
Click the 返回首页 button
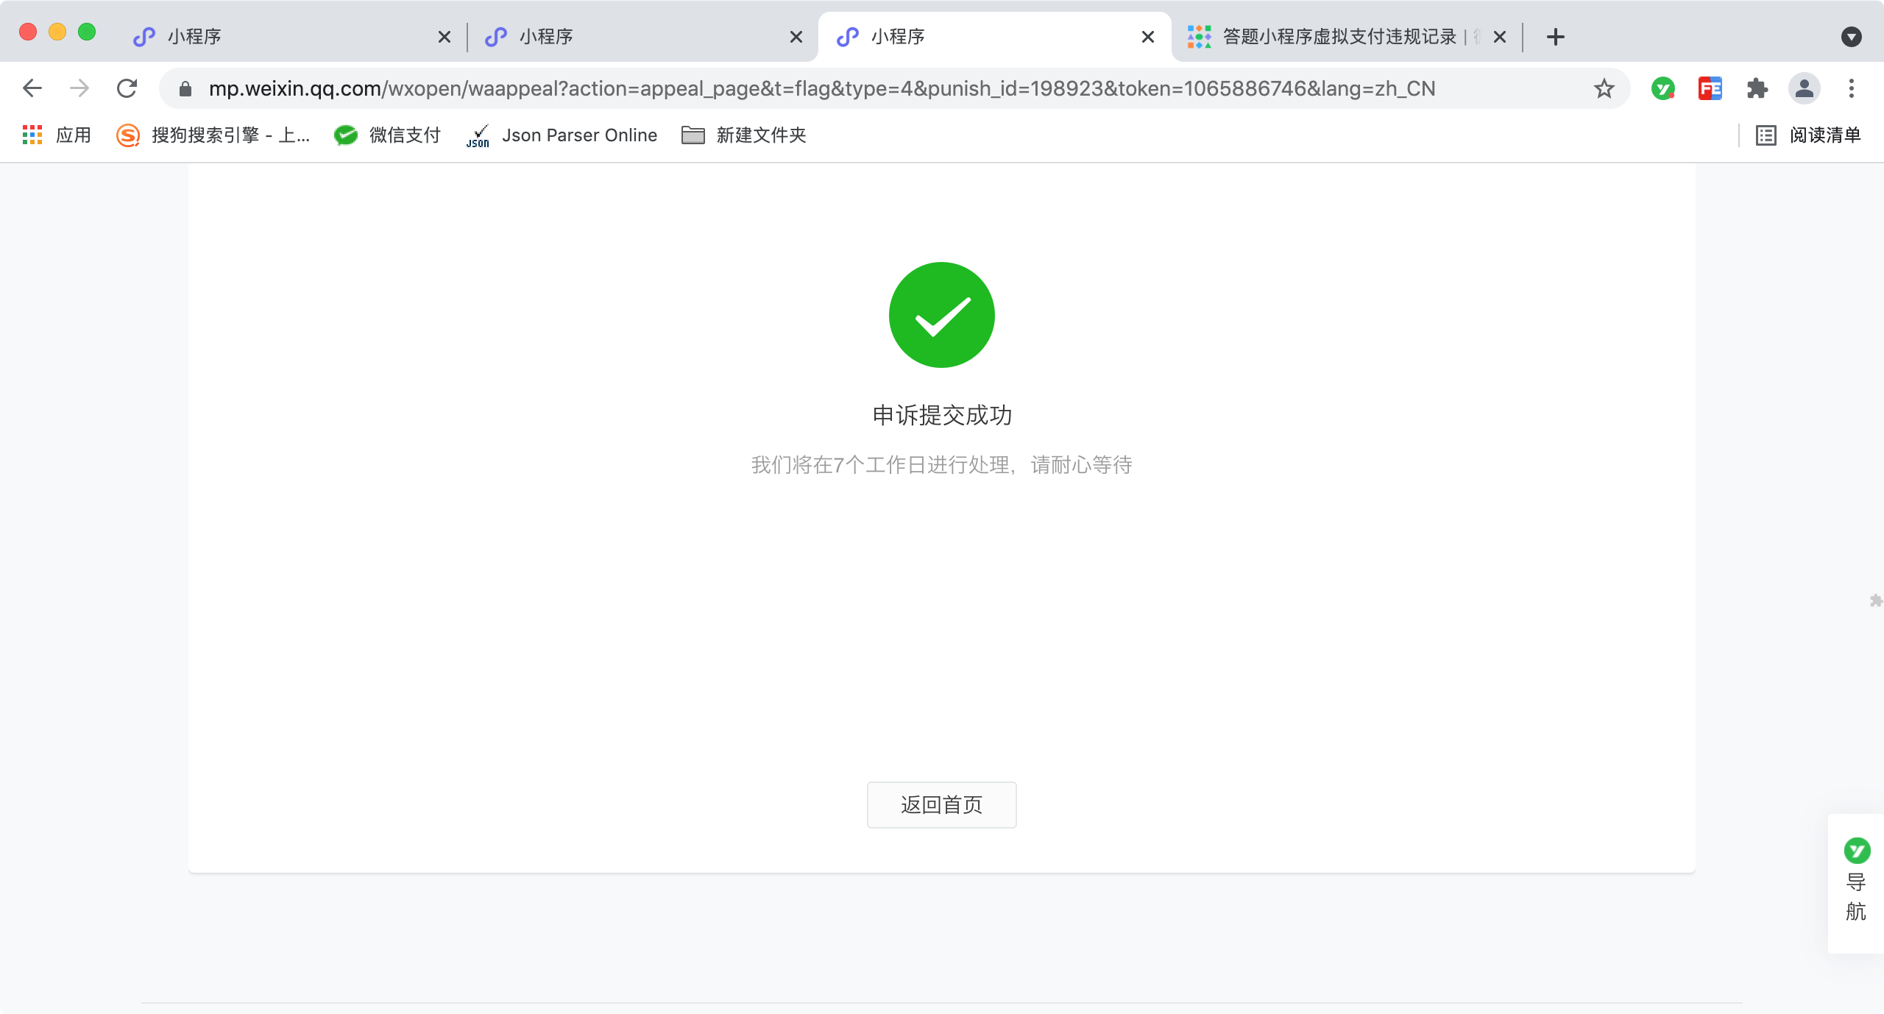[941, 804]
